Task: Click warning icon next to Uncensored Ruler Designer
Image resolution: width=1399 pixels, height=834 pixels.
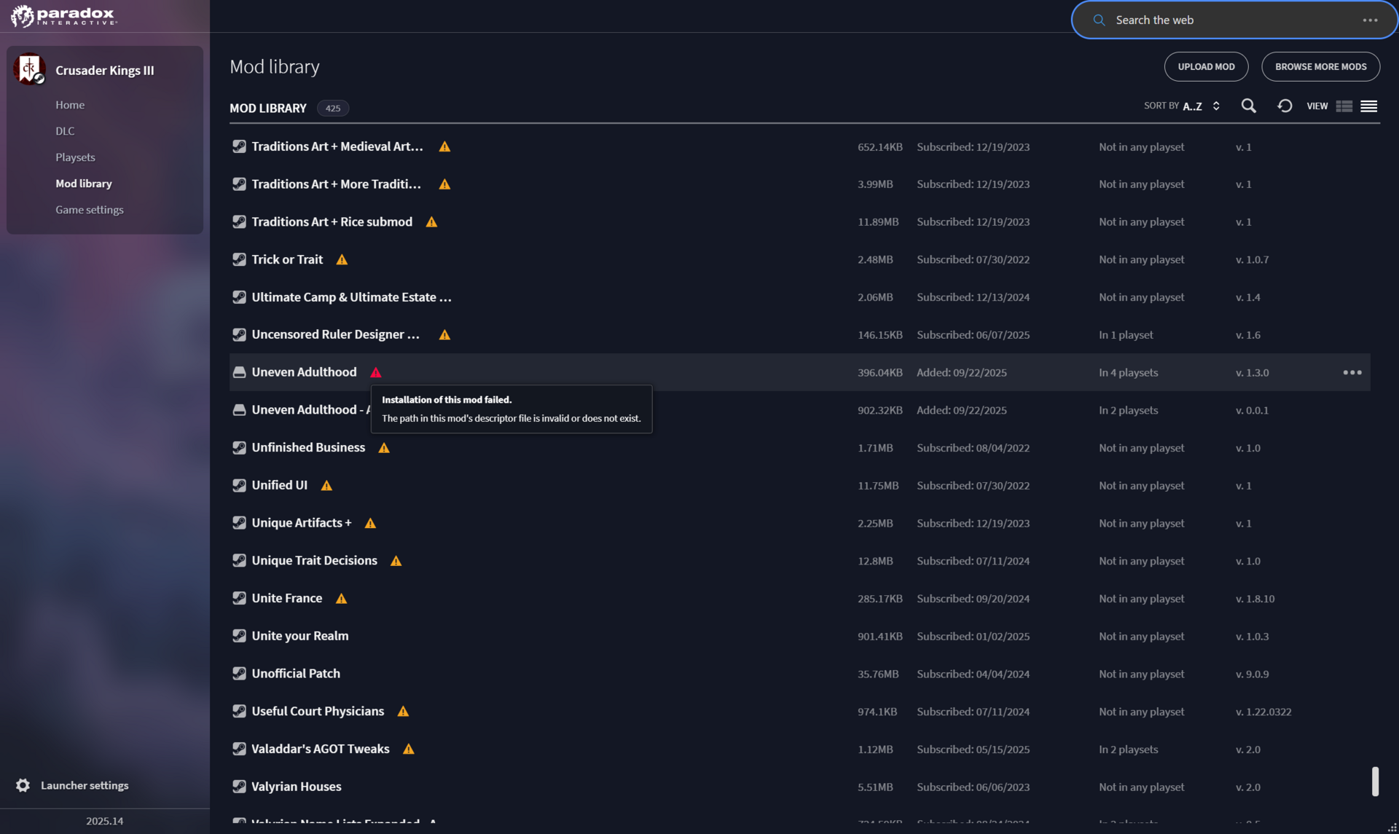Action: 444,335
